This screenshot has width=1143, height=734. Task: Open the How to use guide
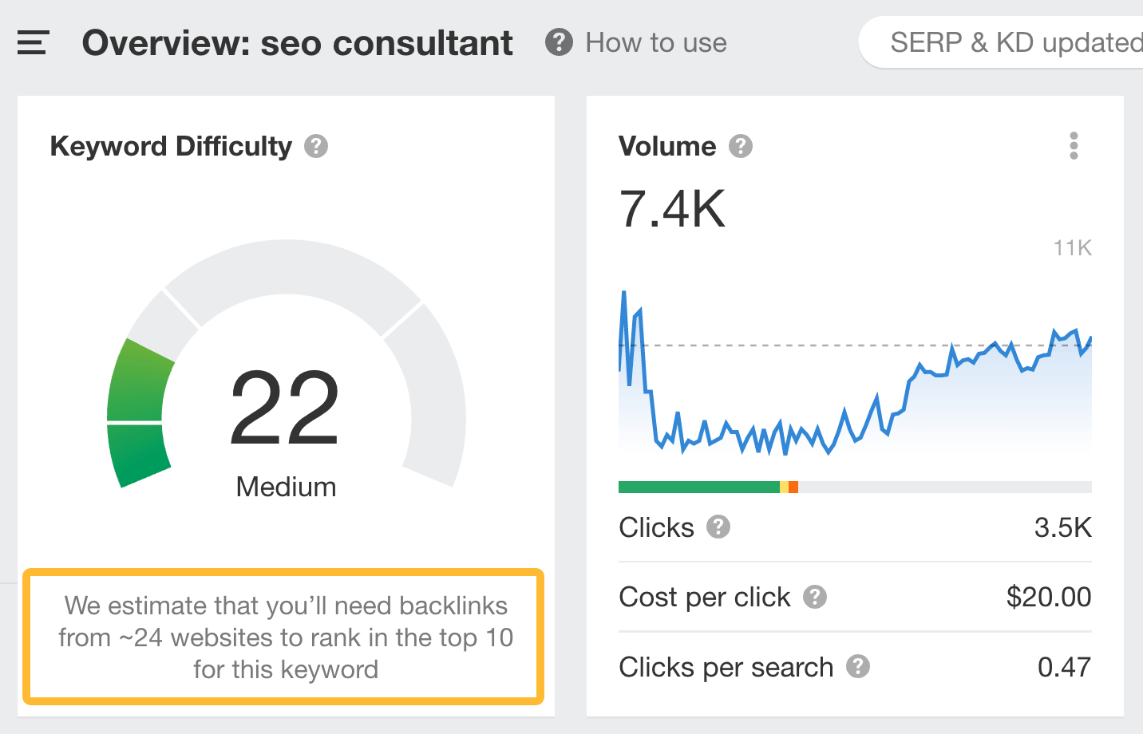point(656,43)
